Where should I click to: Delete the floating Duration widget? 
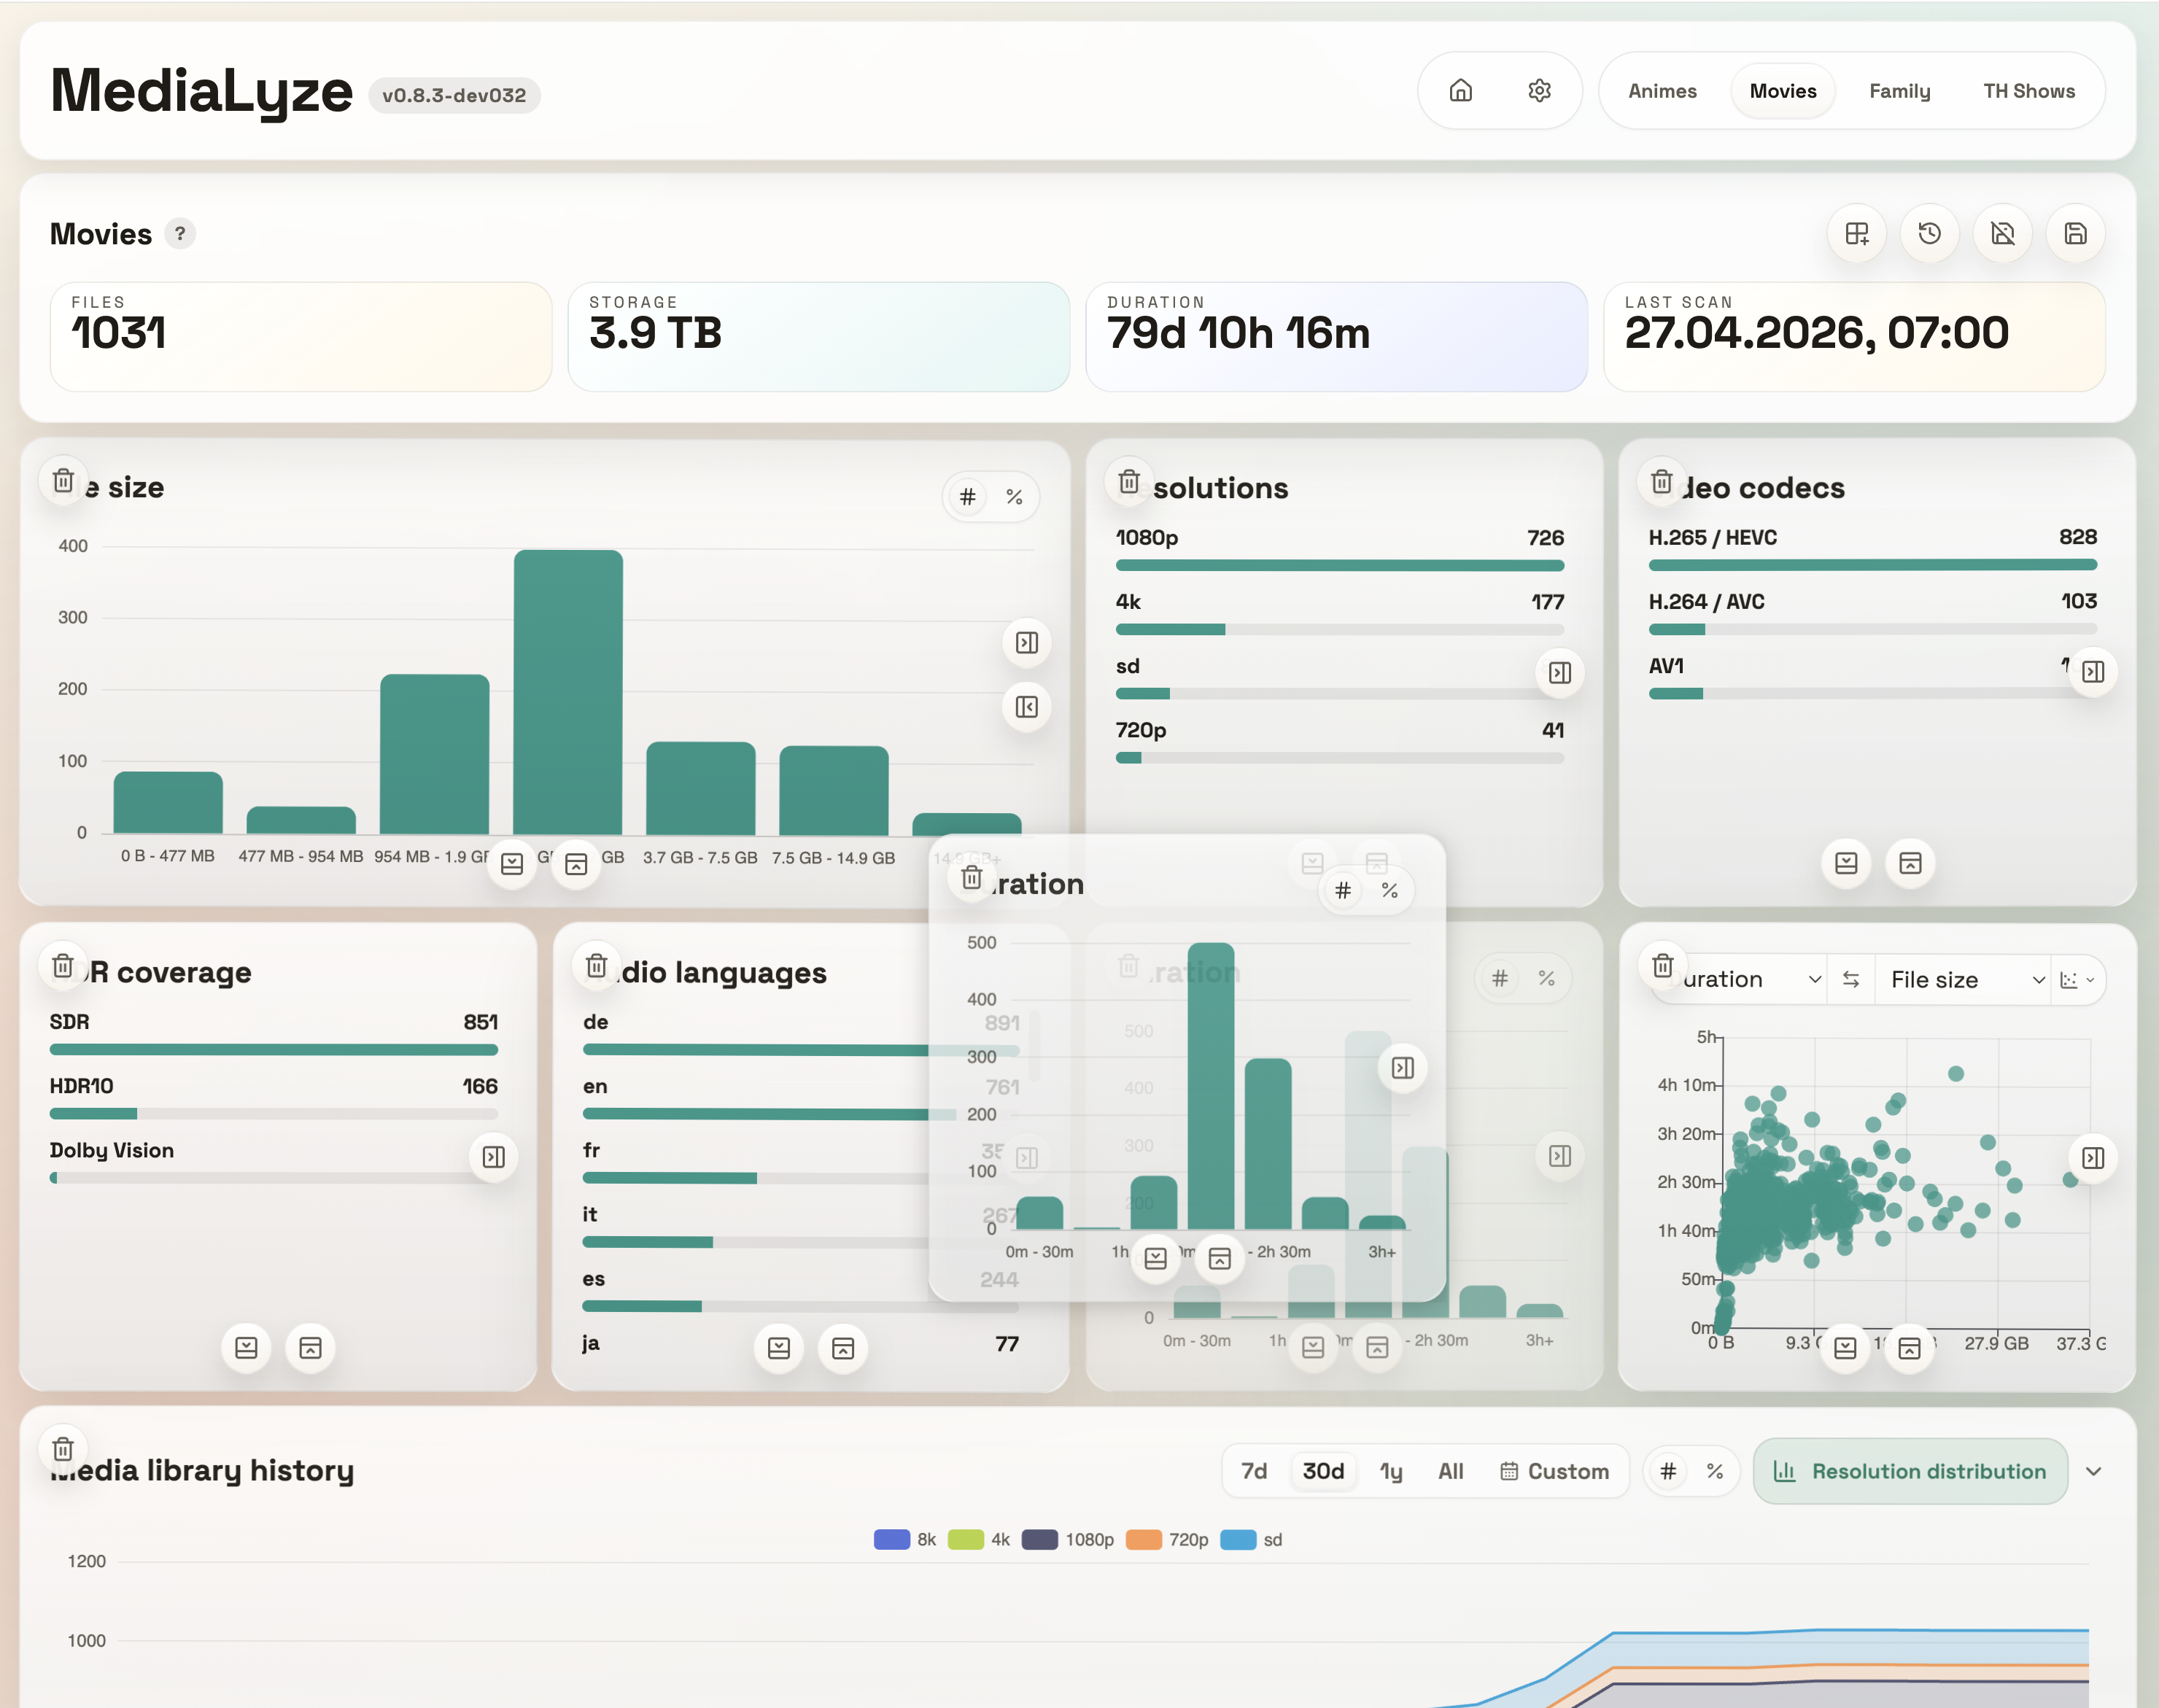click(972, 878)
